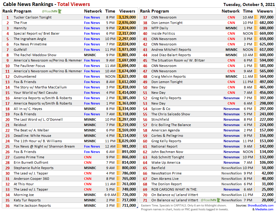Click the Minnesota logo in left header
This screenshot has width=277, height=213.
[x=60, y=11]
